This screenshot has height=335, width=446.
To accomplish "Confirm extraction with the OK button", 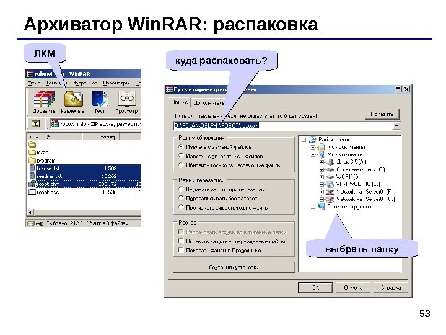I will click(315, 288).
